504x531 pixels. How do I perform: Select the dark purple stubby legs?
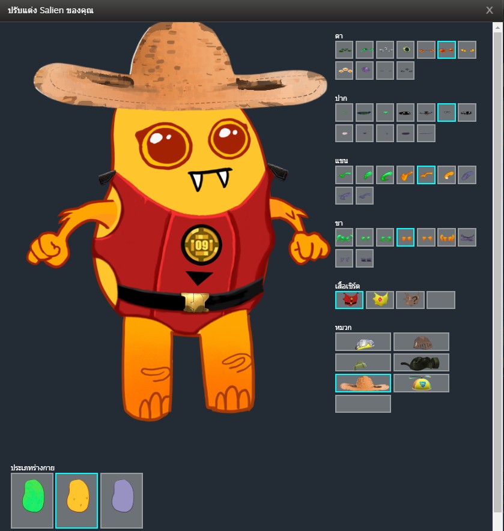(365, 259)
